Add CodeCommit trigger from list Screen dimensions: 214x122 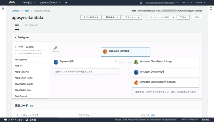21,96
